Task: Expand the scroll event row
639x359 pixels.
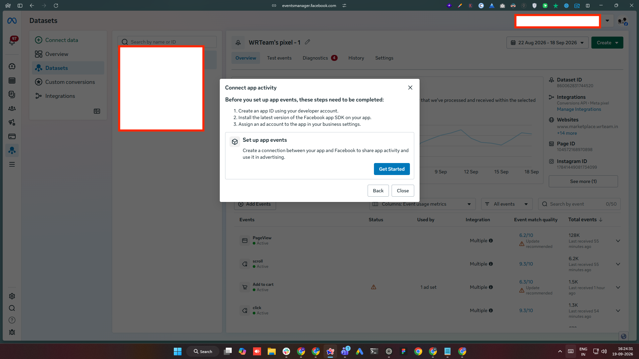Action: (x=618, y=264)
